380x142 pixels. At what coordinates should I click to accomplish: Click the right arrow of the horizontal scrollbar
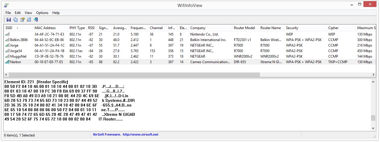tap(373, 75)
